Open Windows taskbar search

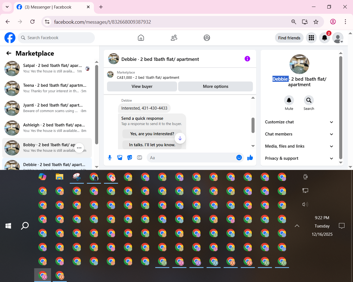pyautogui.click(x=25, y=226)
